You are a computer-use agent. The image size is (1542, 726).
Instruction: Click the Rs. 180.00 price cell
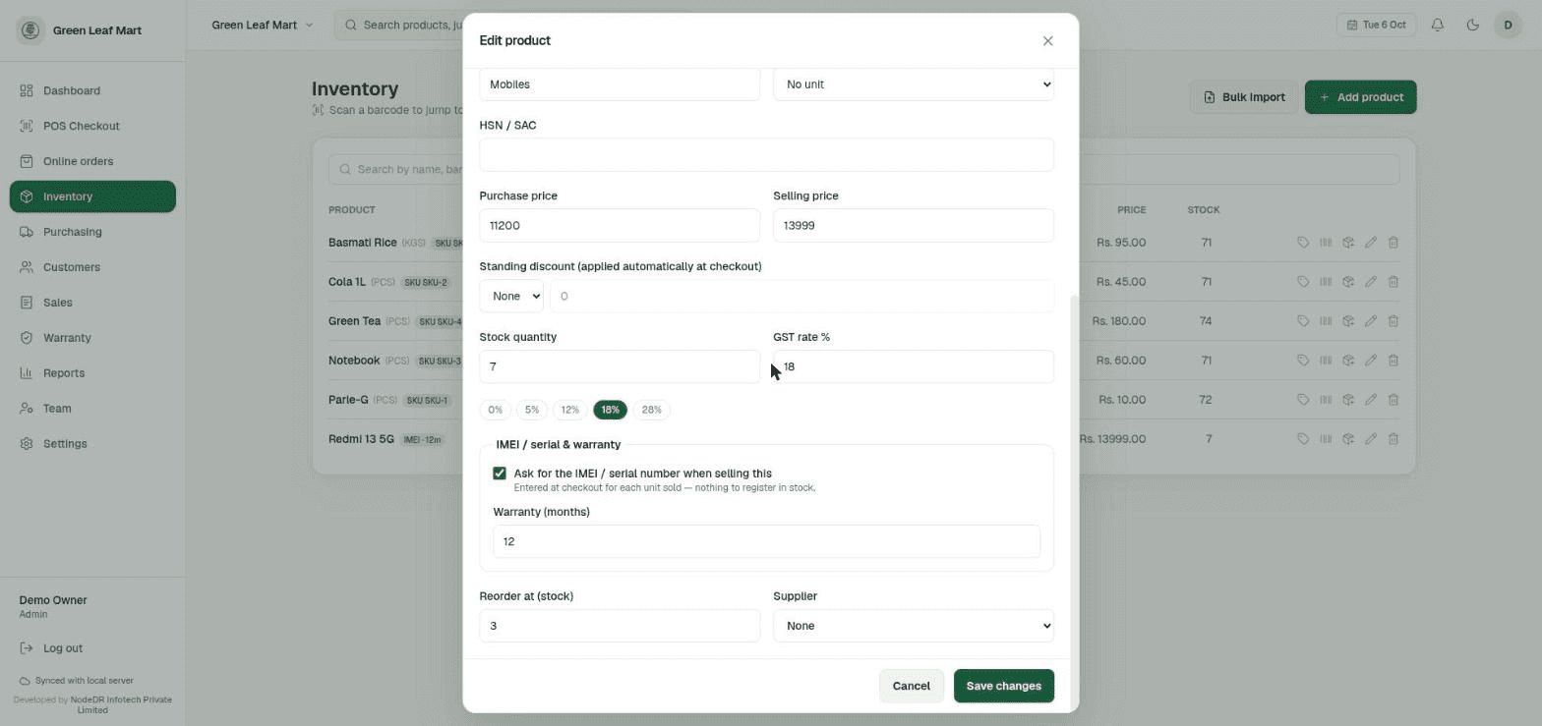tap(1119, 321)
